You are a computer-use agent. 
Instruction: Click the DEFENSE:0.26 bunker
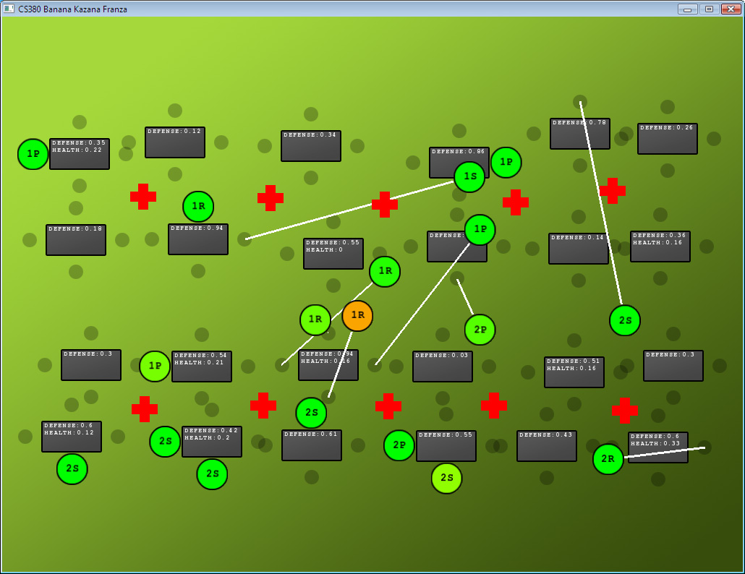pyautogui.click(x=668, y=139)
